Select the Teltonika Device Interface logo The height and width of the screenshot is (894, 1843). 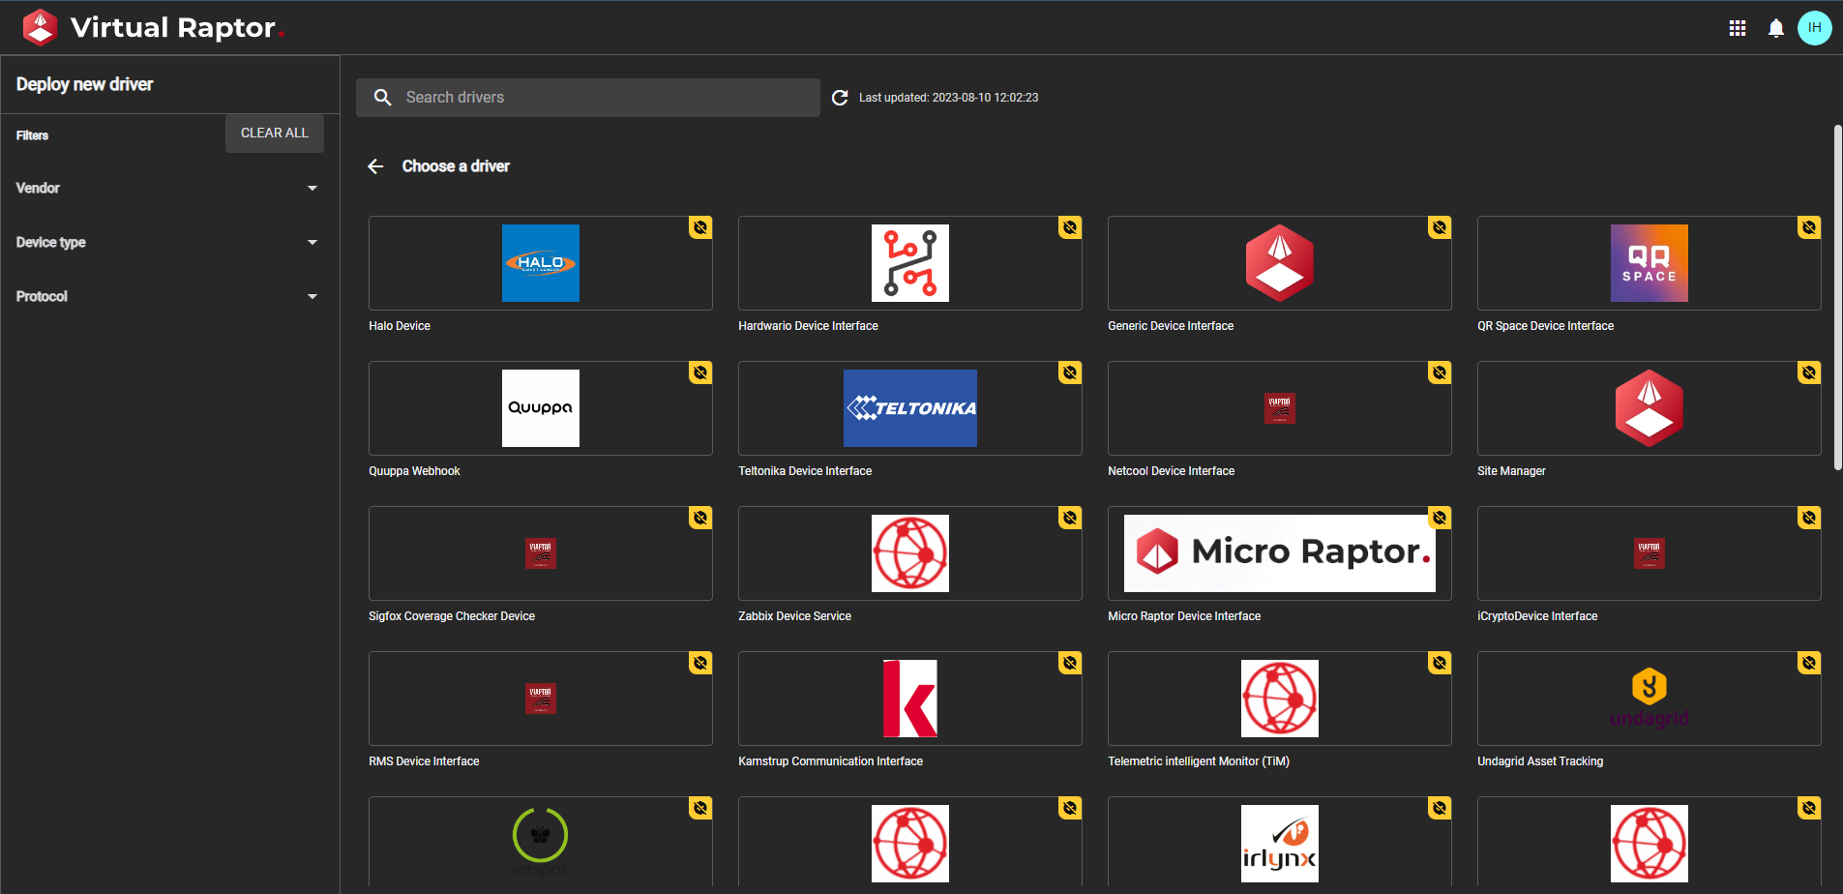coord(909,408)
